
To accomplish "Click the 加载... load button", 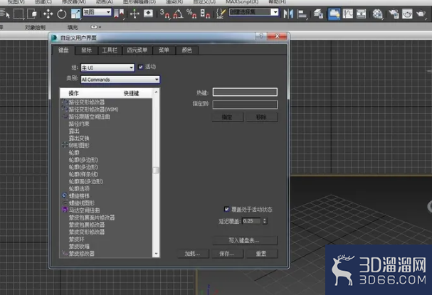I will click(x=193, y=254).
